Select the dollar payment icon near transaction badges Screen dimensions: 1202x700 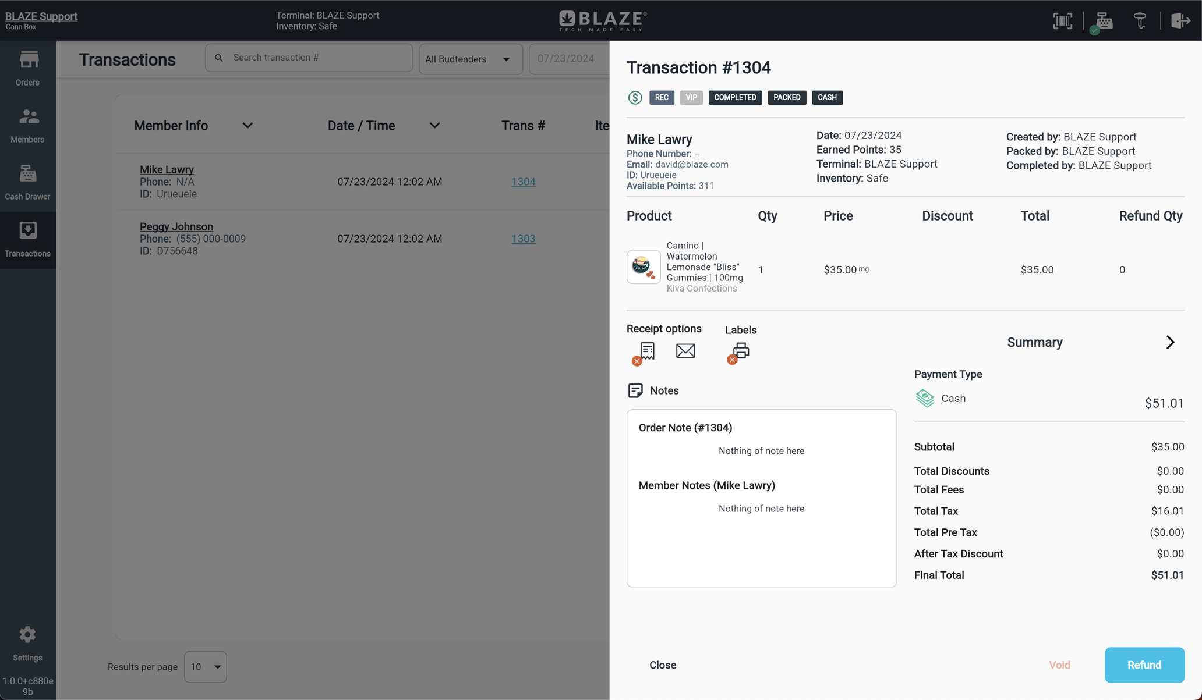635,97
